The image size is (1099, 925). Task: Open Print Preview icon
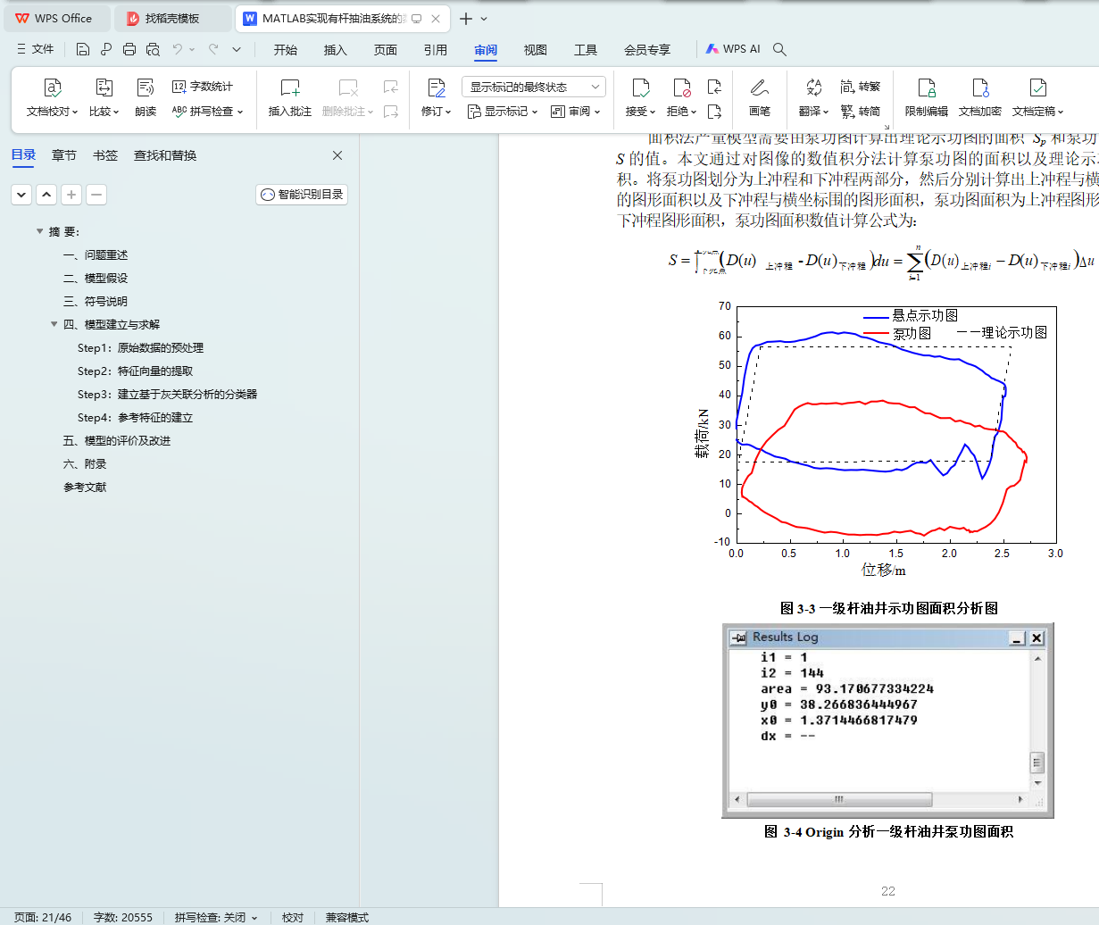coord(153,49)
